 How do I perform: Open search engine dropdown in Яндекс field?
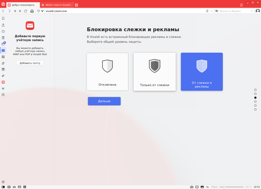(252, 11)
